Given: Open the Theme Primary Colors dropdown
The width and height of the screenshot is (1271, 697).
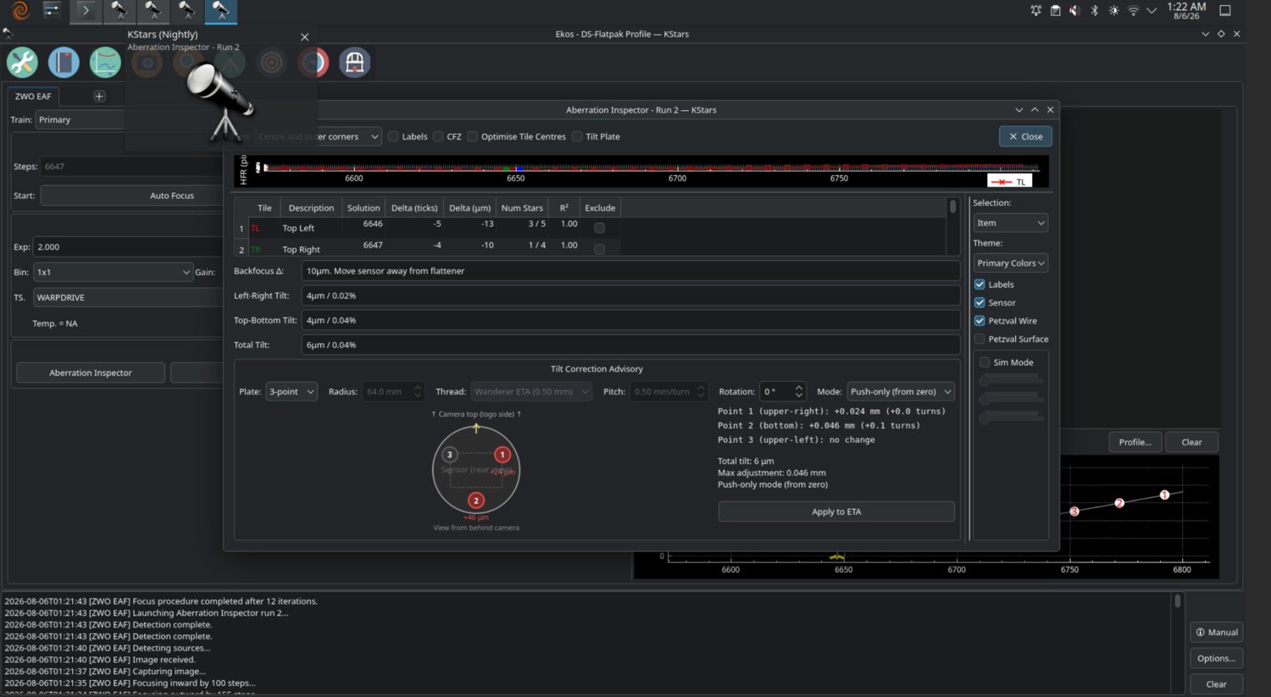Looking at the screenshot, I should click(1011, 263).
